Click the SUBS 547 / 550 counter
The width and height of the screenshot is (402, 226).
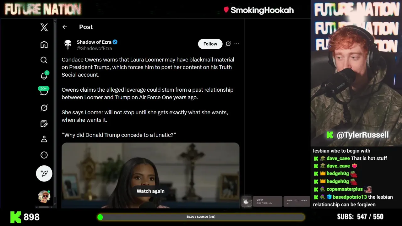click(x=360, y=217)
